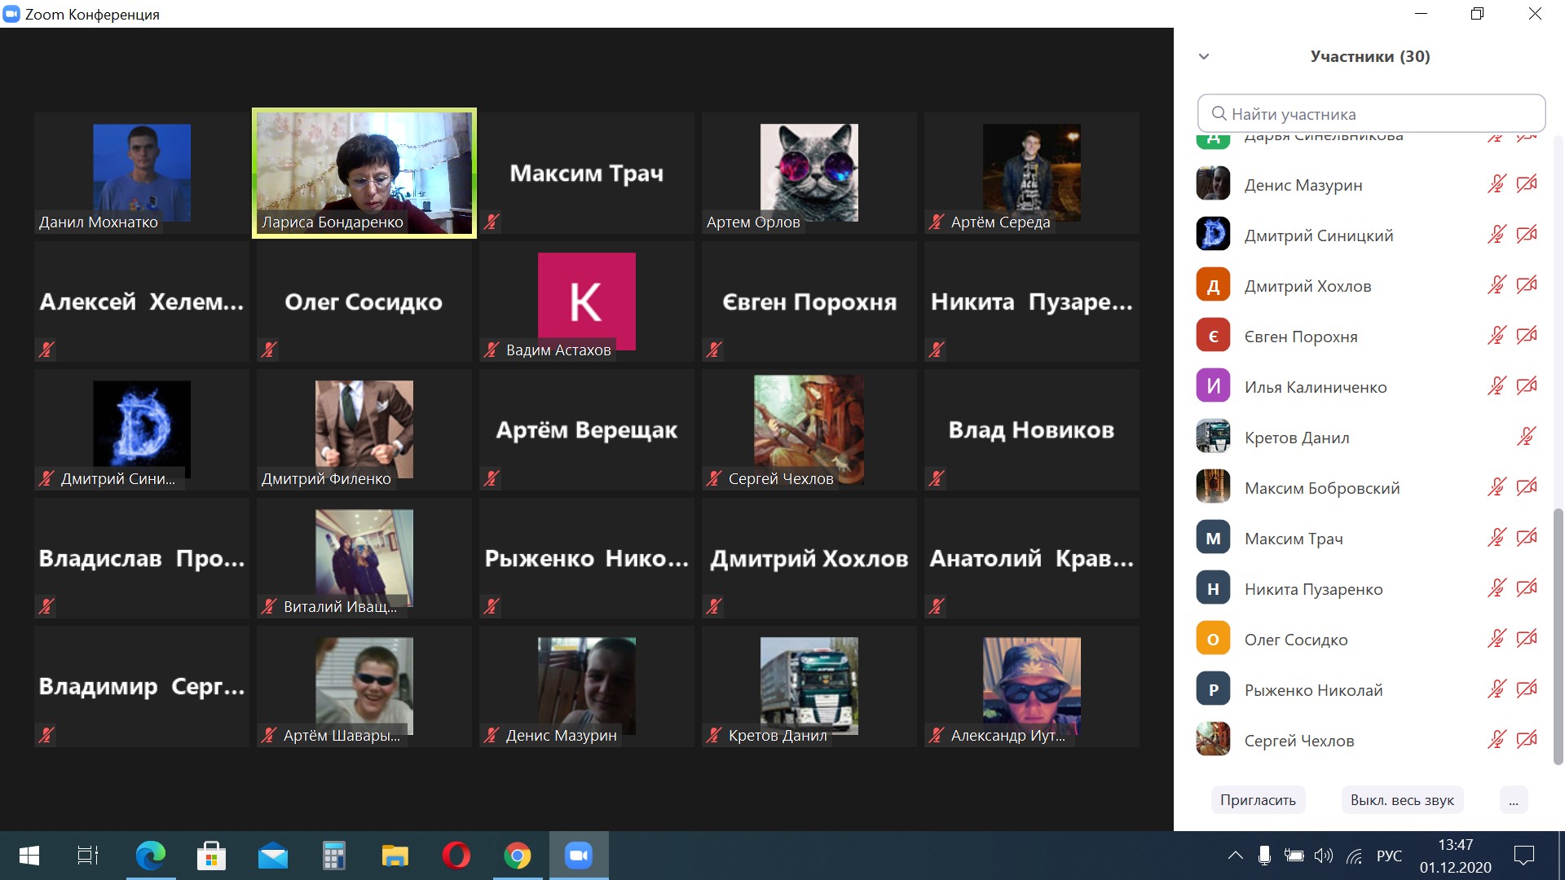Select Євген Порохня entry in participants list

(x=1300, y=336)
